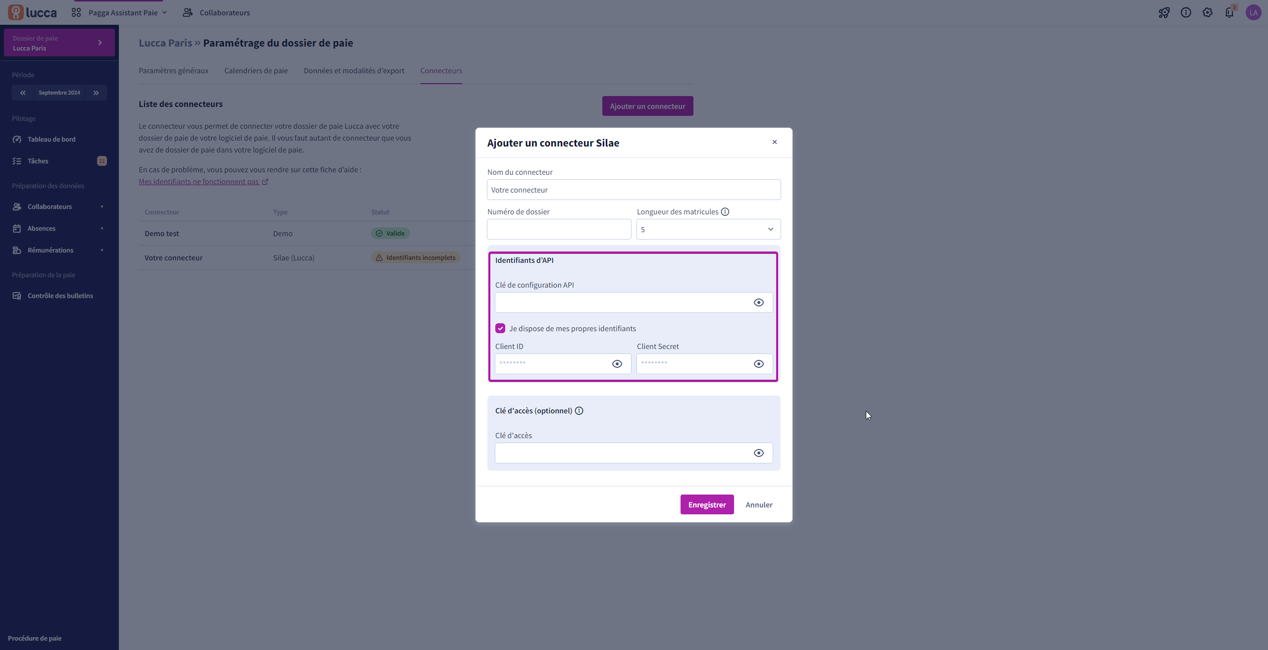Click the Type column header
Viewport: 1268px width, 650px height.
(x=280, y=212)
